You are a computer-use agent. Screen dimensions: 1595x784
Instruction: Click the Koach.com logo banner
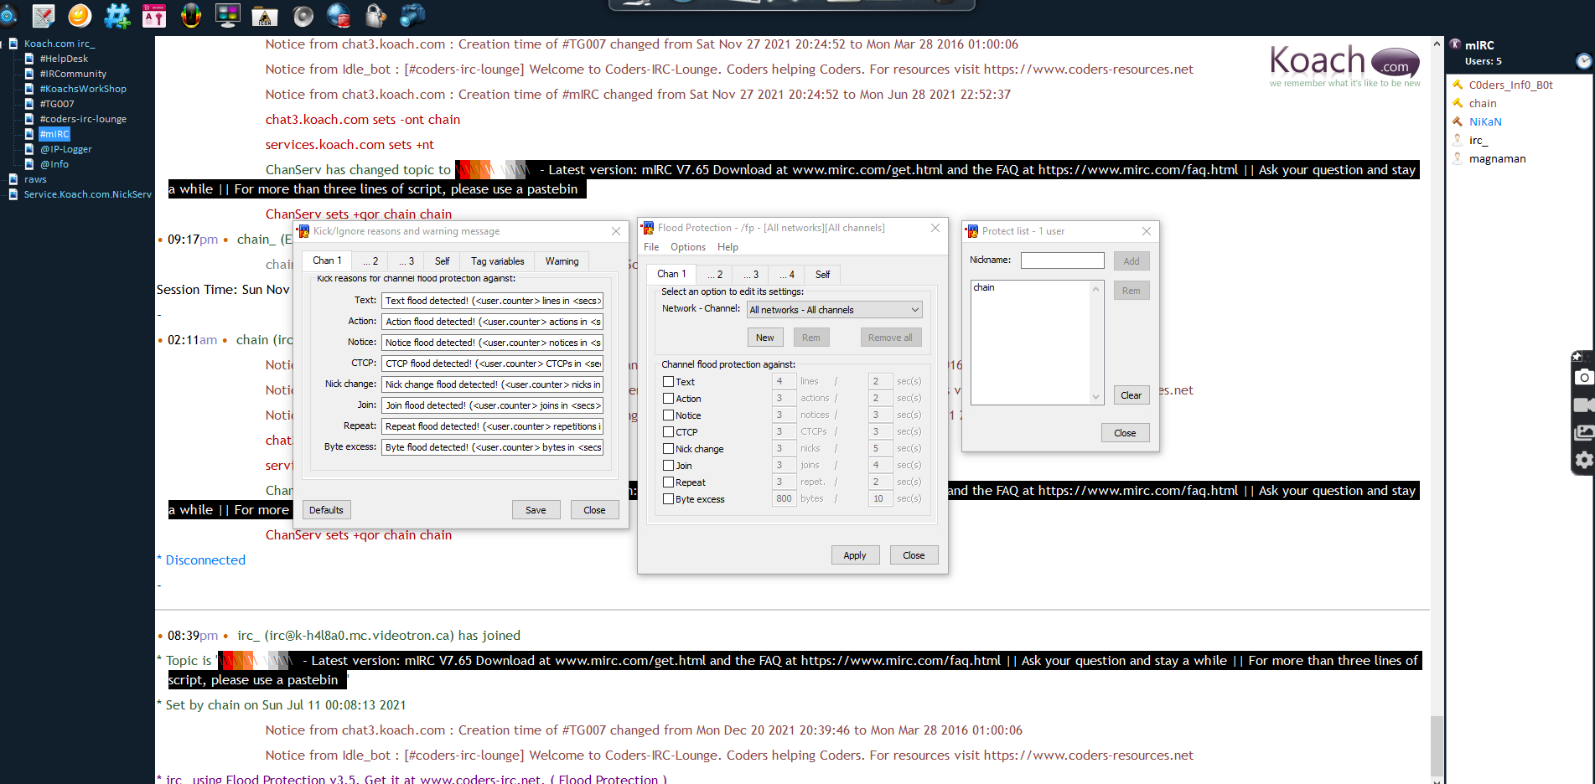[1344, 65]
